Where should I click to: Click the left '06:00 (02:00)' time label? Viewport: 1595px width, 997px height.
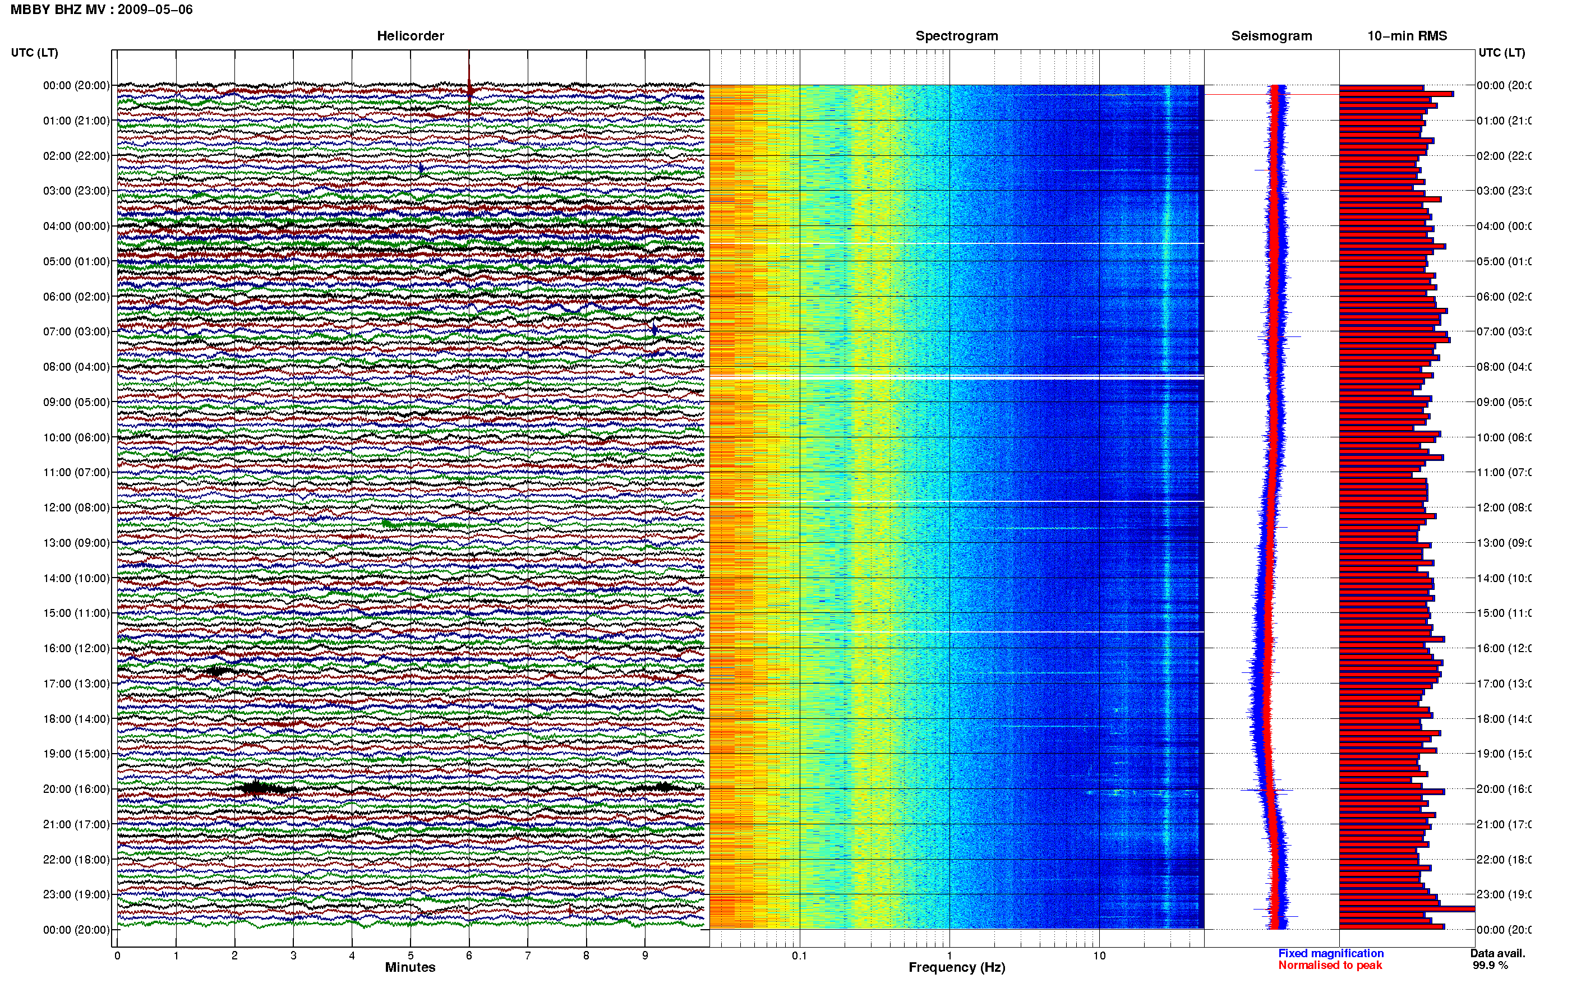[x=76, y=297]
